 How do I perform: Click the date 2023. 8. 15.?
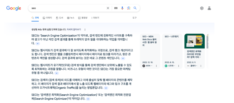[169, 62]
